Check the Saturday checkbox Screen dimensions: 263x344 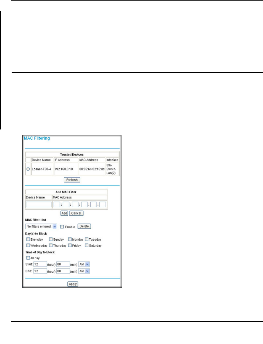87,245
